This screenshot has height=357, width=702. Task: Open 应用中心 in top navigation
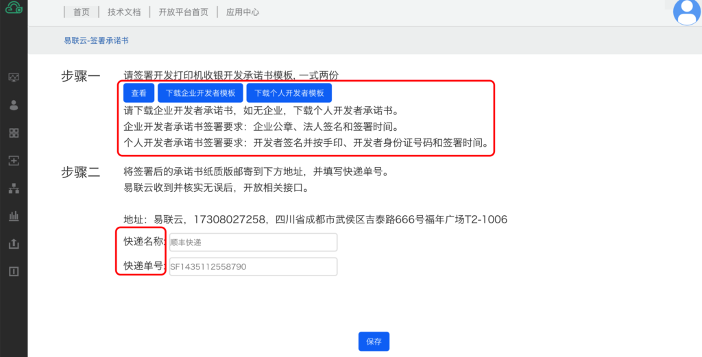pos(243,12)
